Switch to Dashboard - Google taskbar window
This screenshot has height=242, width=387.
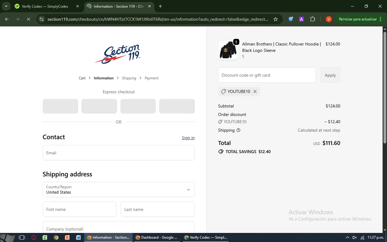[157, 237]
